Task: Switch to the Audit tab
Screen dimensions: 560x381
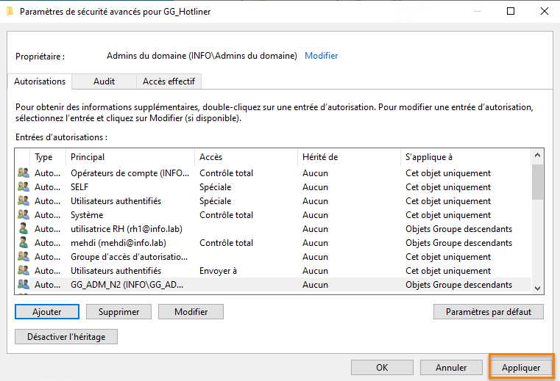Action: click(x=104, y=81)
